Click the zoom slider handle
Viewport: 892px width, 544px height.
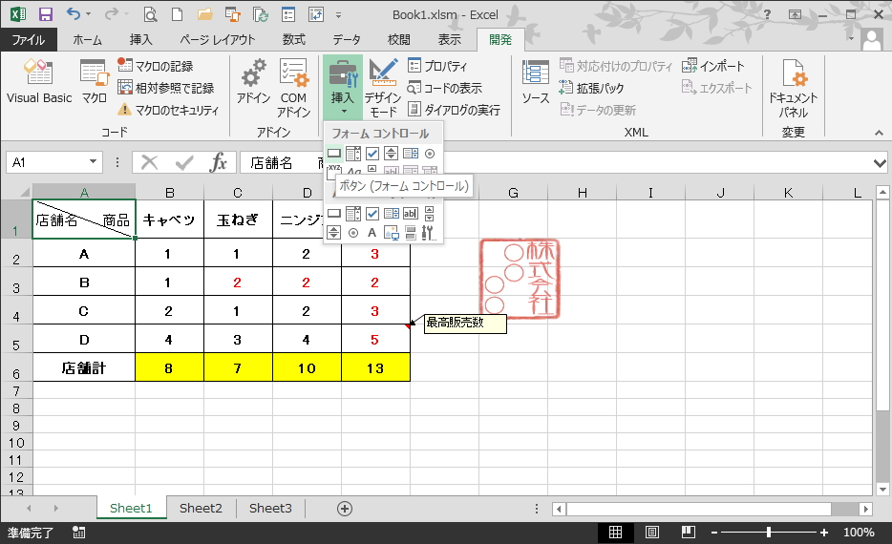[x=769, y=532]
